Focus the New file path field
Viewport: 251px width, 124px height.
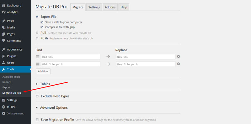click(x=146, y=64)
